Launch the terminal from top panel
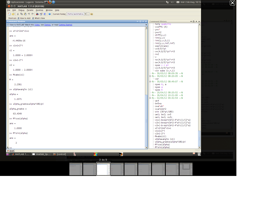266x199 pixels. tap(46, 2)
